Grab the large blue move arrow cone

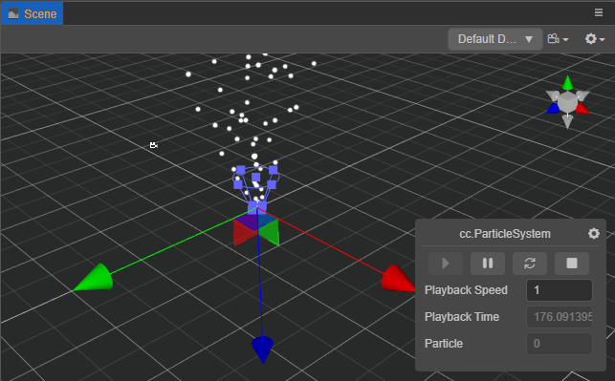click(x=262, y=349)
